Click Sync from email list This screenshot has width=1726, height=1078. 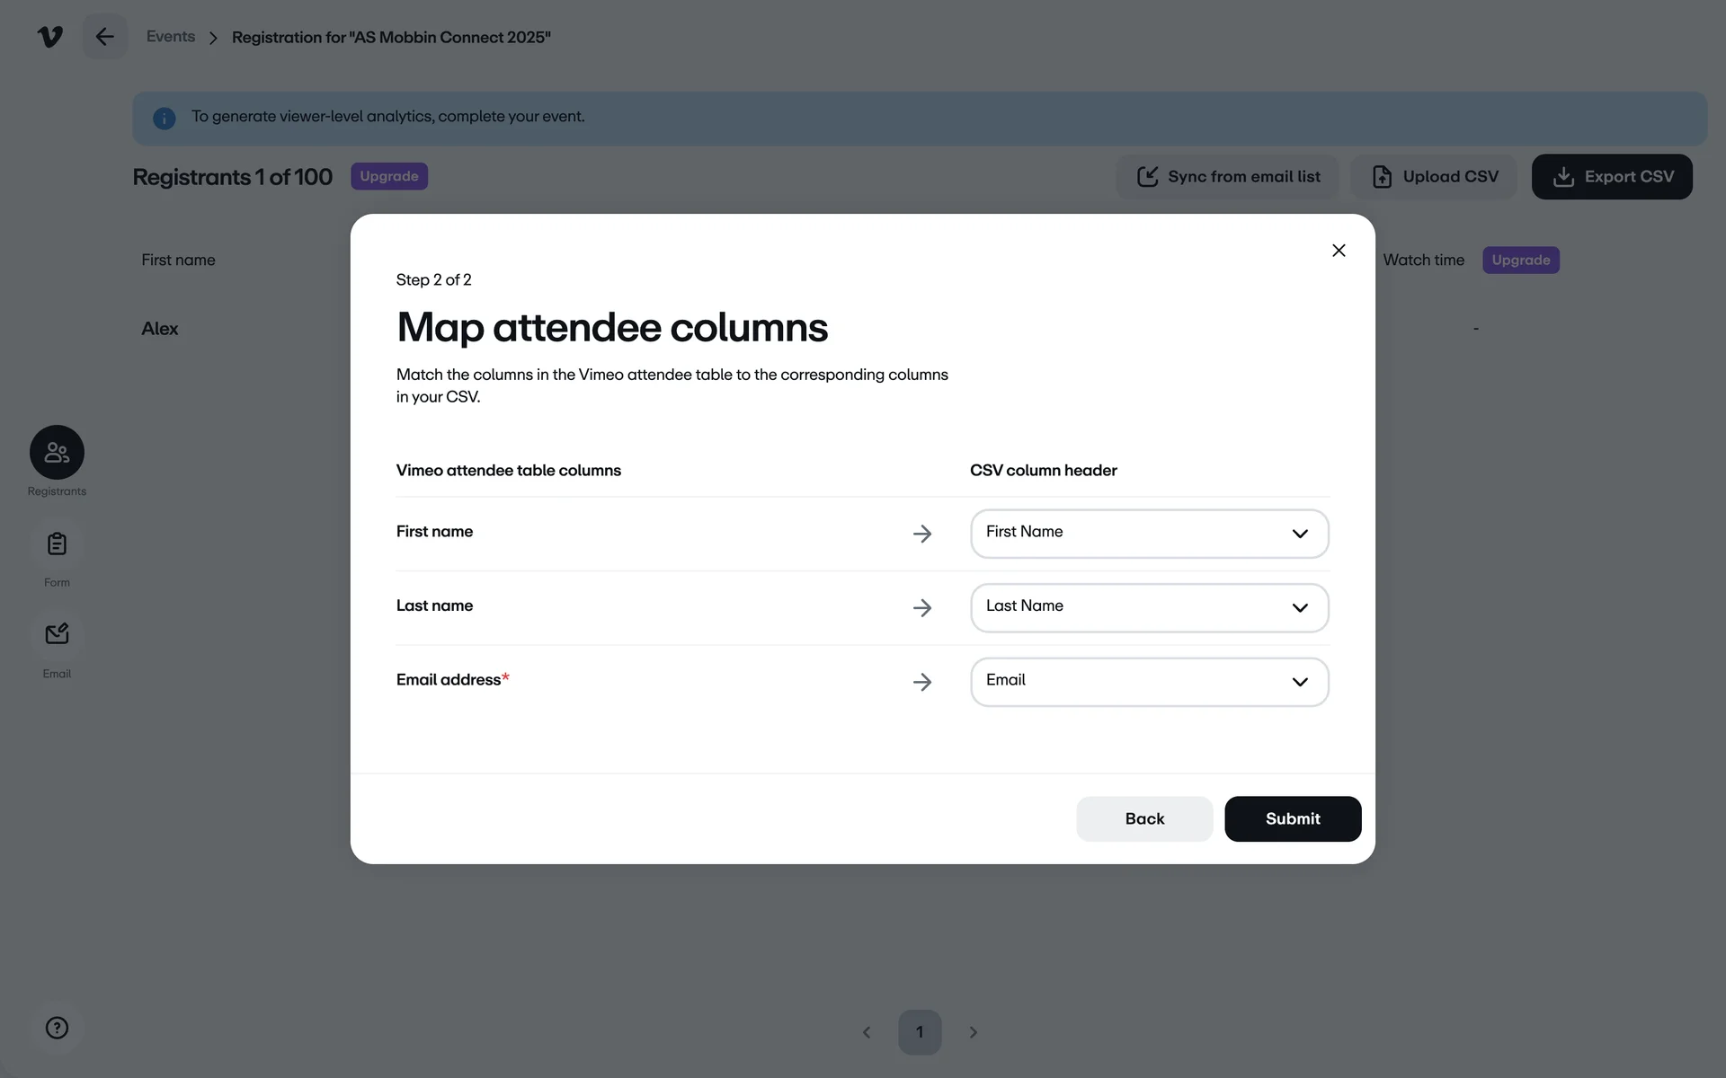pos(1228,177)
